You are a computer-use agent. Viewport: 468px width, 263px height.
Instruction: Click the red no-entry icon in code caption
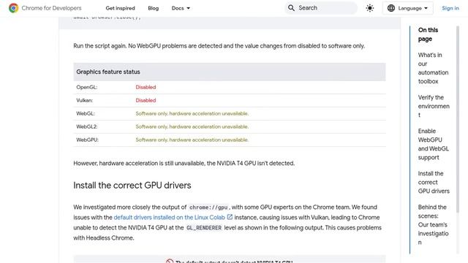tap(170, 262)
